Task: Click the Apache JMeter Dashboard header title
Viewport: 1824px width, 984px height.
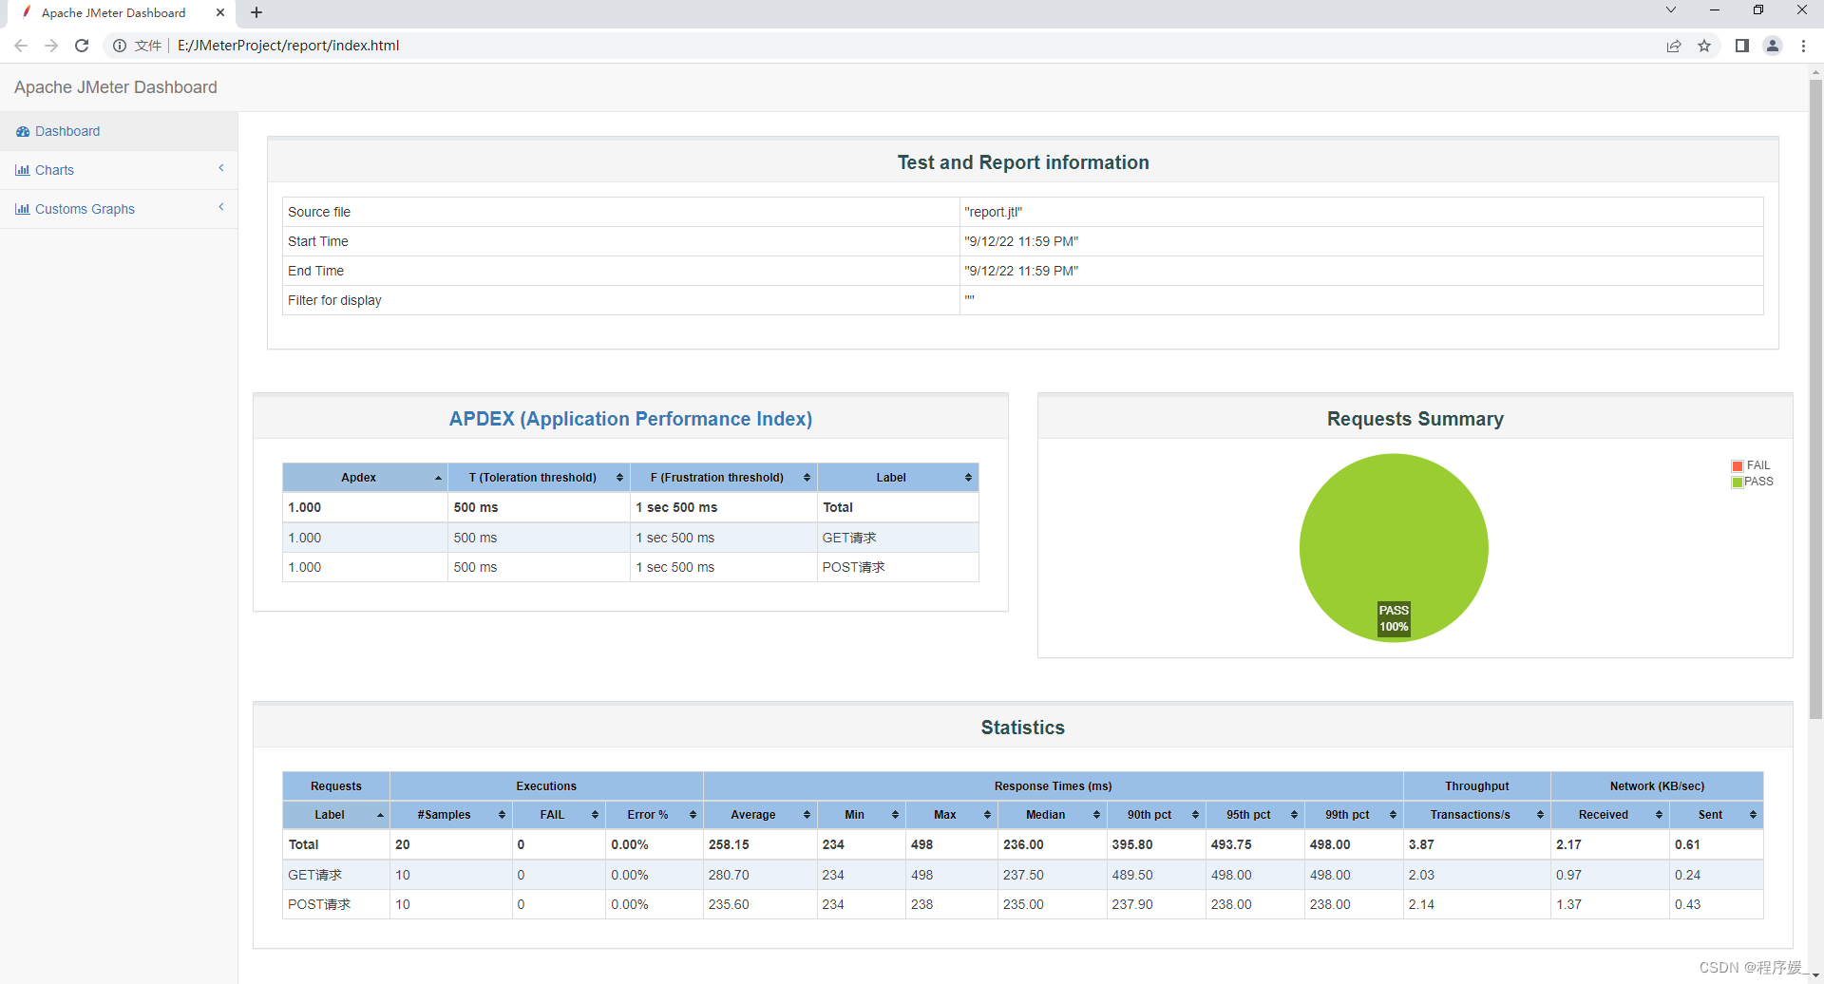Action: tap(116, 87)
